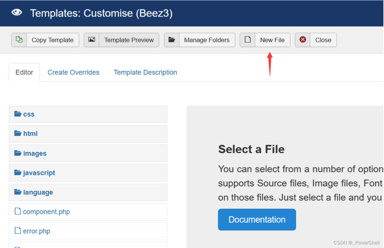Open the component.php file

pos(88,212)
